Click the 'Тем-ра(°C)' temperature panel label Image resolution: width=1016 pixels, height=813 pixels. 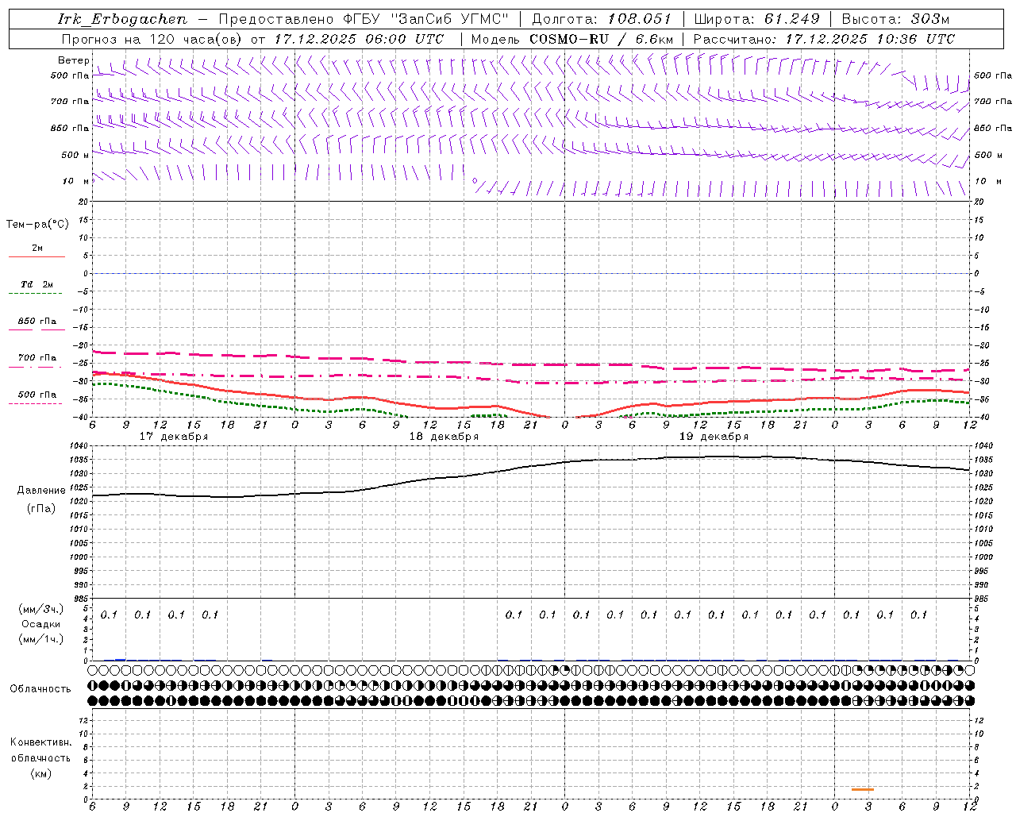37,225
